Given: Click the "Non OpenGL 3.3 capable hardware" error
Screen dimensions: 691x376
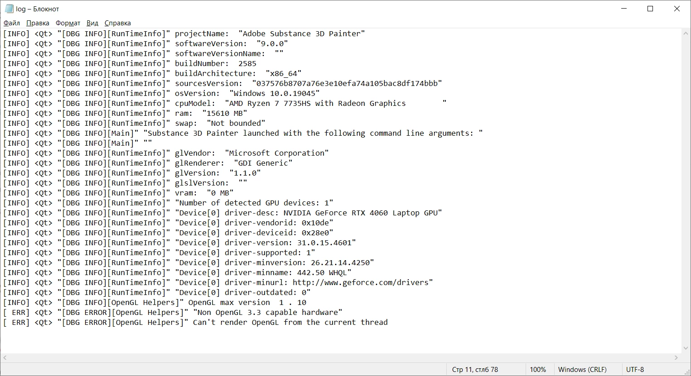Looking at the screenshot, I should point(268,312).
